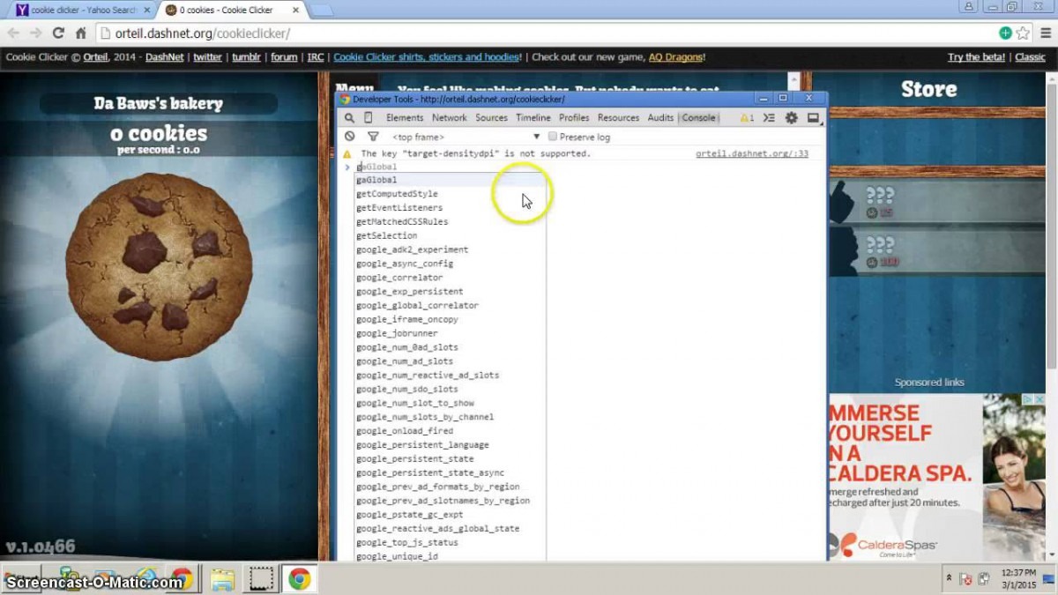Open the console filter funnel icon
This screenshot has height=595, width=1058.
coord(373,137)
